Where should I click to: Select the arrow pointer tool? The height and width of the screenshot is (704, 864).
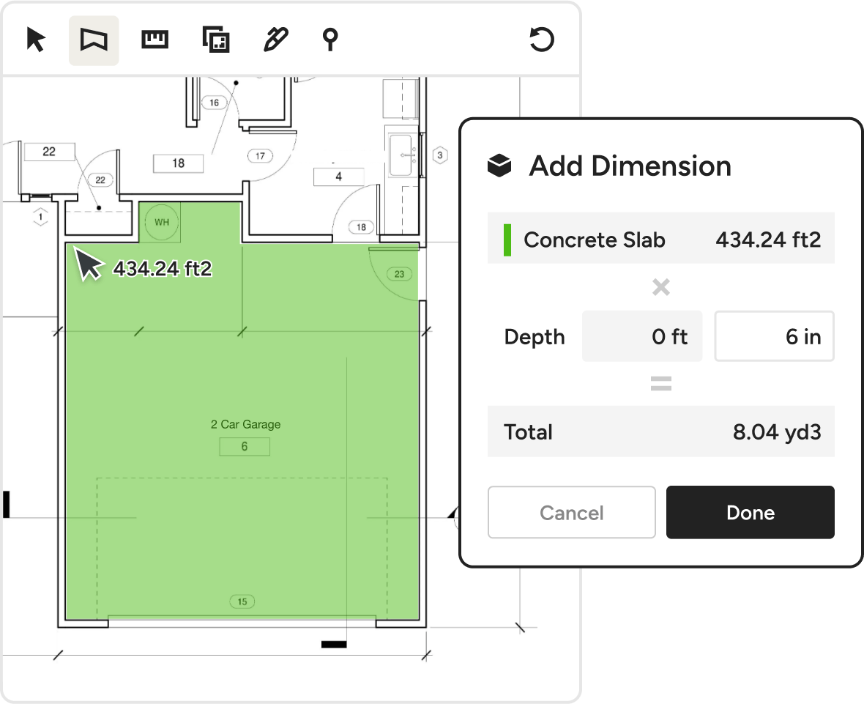pos(36,40)
